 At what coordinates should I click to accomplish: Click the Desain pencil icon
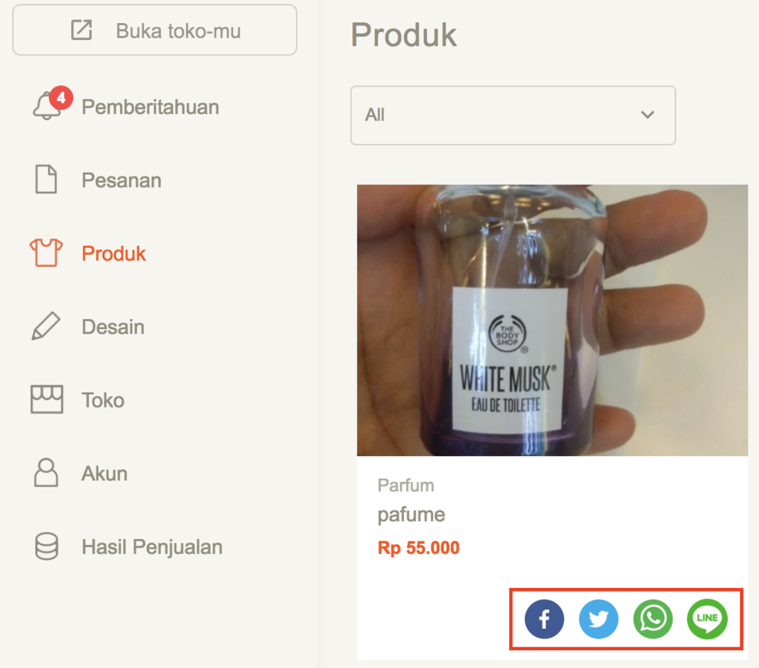click(46, 326)
